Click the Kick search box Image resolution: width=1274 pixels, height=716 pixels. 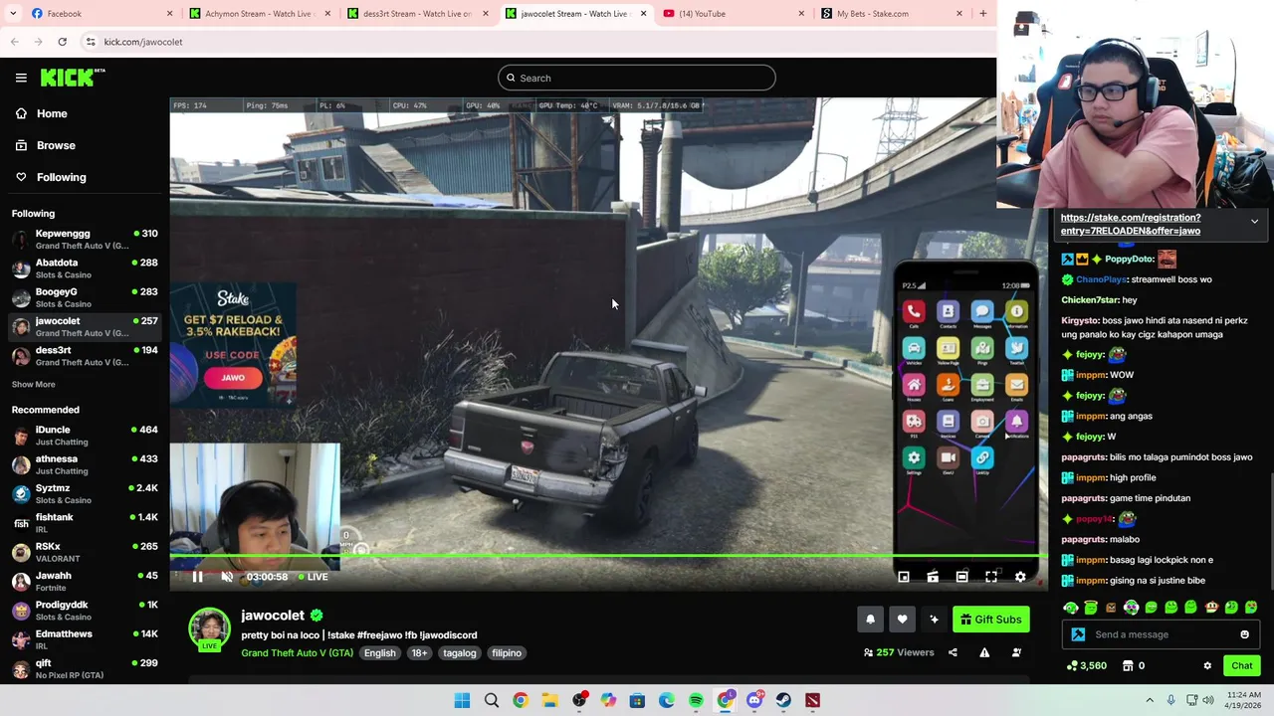coord(637,78)
